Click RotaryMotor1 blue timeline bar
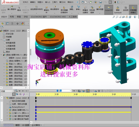Viewport: 139px width, 127px height. click(x=83, y=107)
